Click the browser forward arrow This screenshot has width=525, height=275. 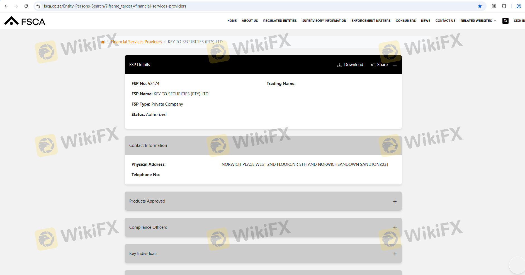(x=16, y=6)
